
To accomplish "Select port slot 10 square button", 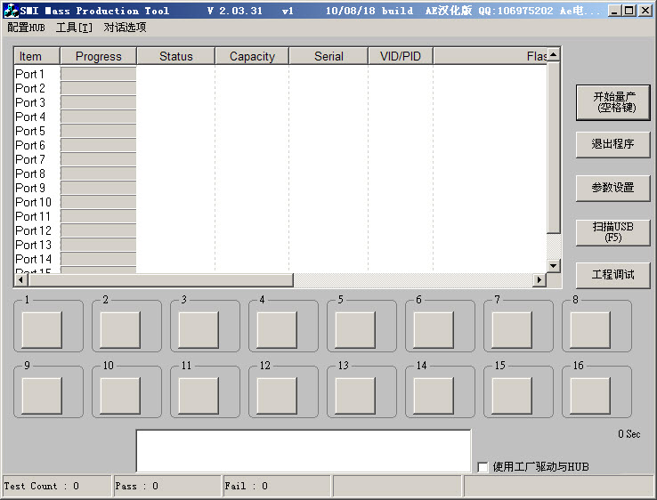I will tap(120, 395).
